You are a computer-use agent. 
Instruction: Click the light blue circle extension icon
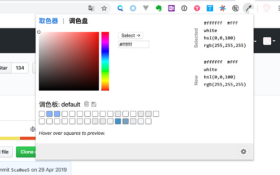point(133,8)
